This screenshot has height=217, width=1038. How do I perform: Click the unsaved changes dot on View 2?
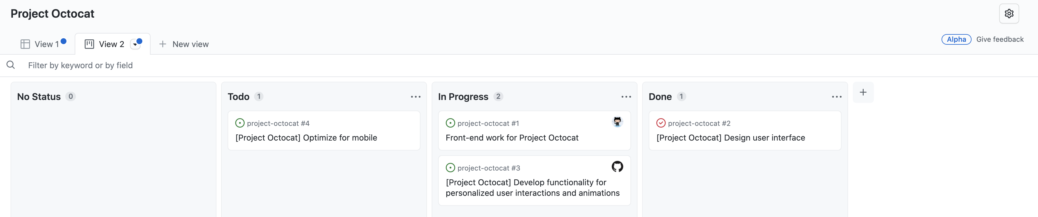click(139, 40)
